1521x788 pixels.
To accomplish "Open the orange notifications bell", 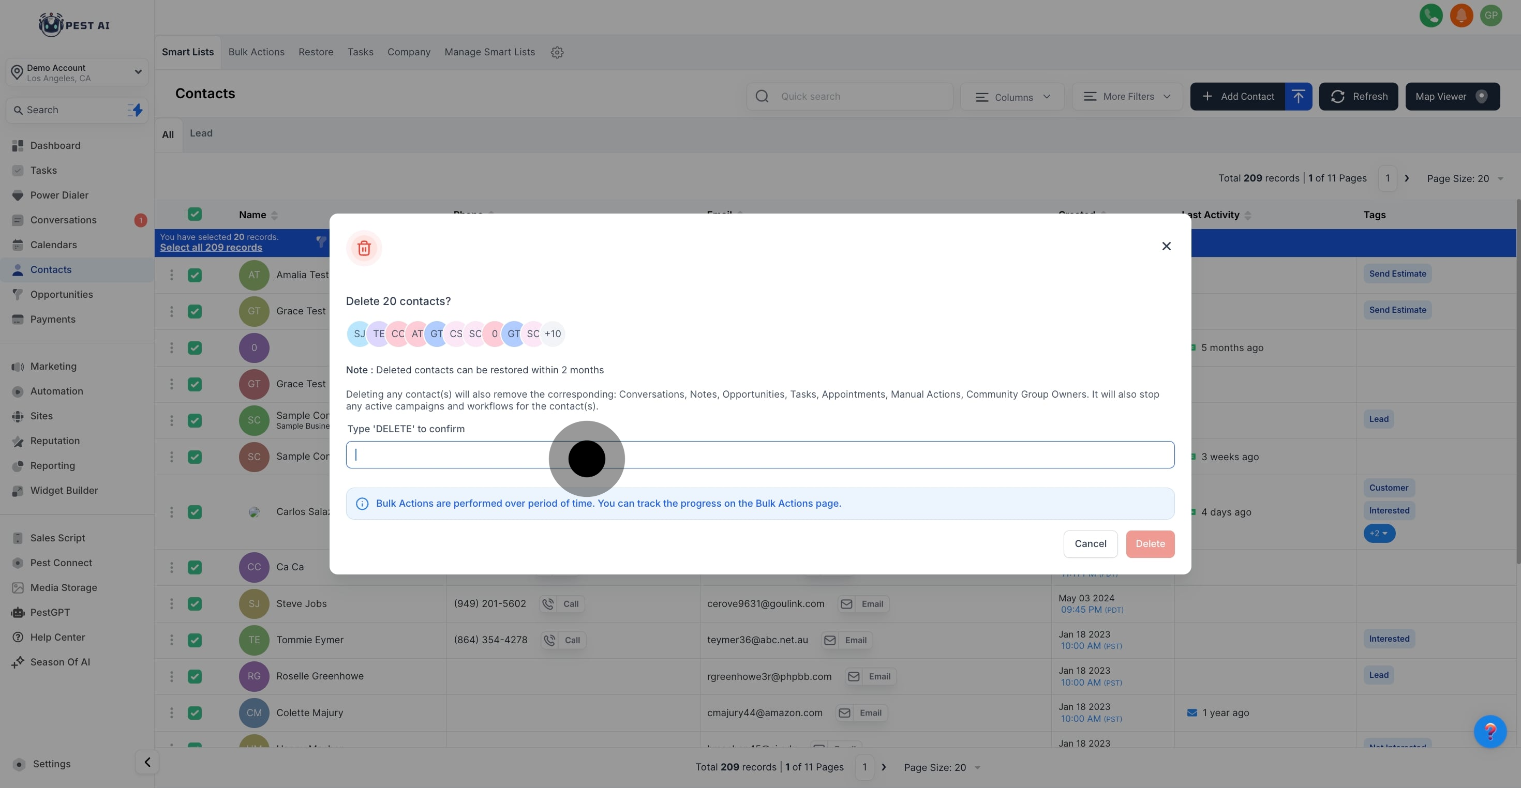I will [x=1462, y=16].
